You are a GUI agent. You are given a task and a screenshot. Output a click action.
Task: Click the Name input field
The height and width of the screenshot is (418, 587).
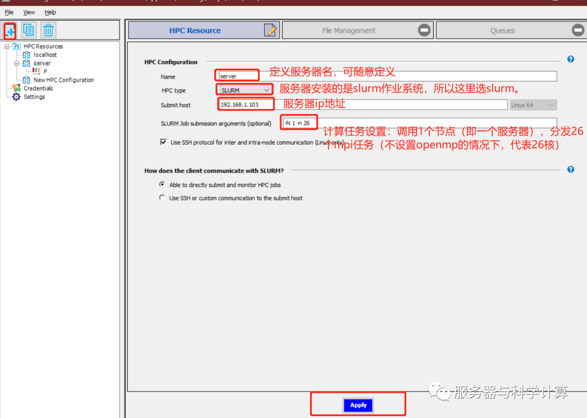(x=388, y=76)
